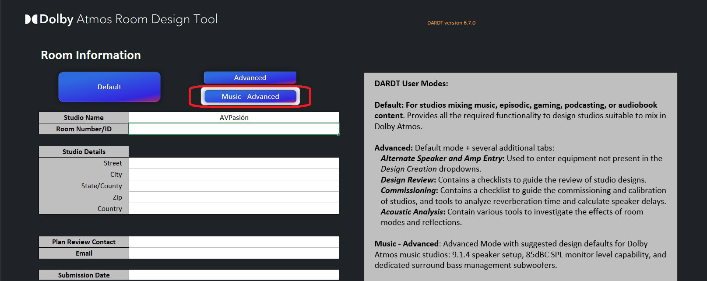This screenshot has height=281, width=707.
Task: Click the Email label cell
Action: click(84, 253)
